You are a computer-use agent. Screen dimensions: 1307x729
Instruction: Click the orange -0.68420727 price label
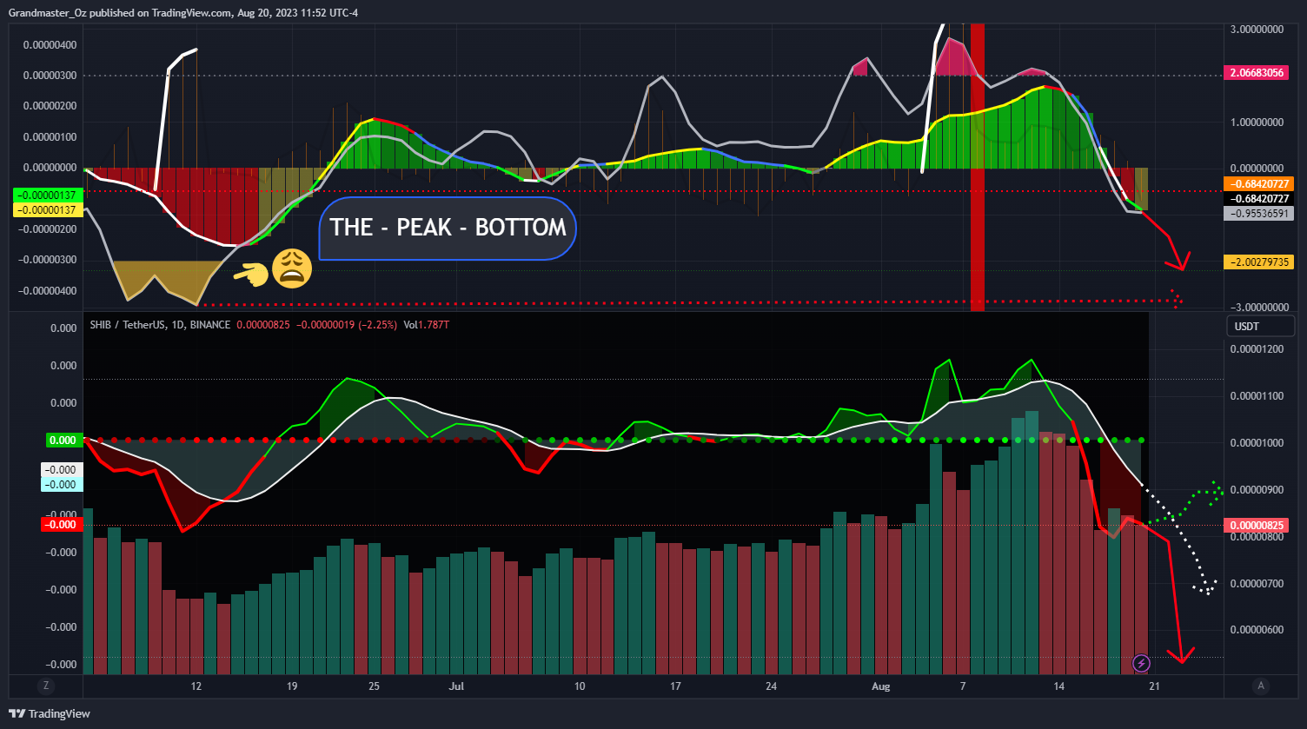(1258, 183)
